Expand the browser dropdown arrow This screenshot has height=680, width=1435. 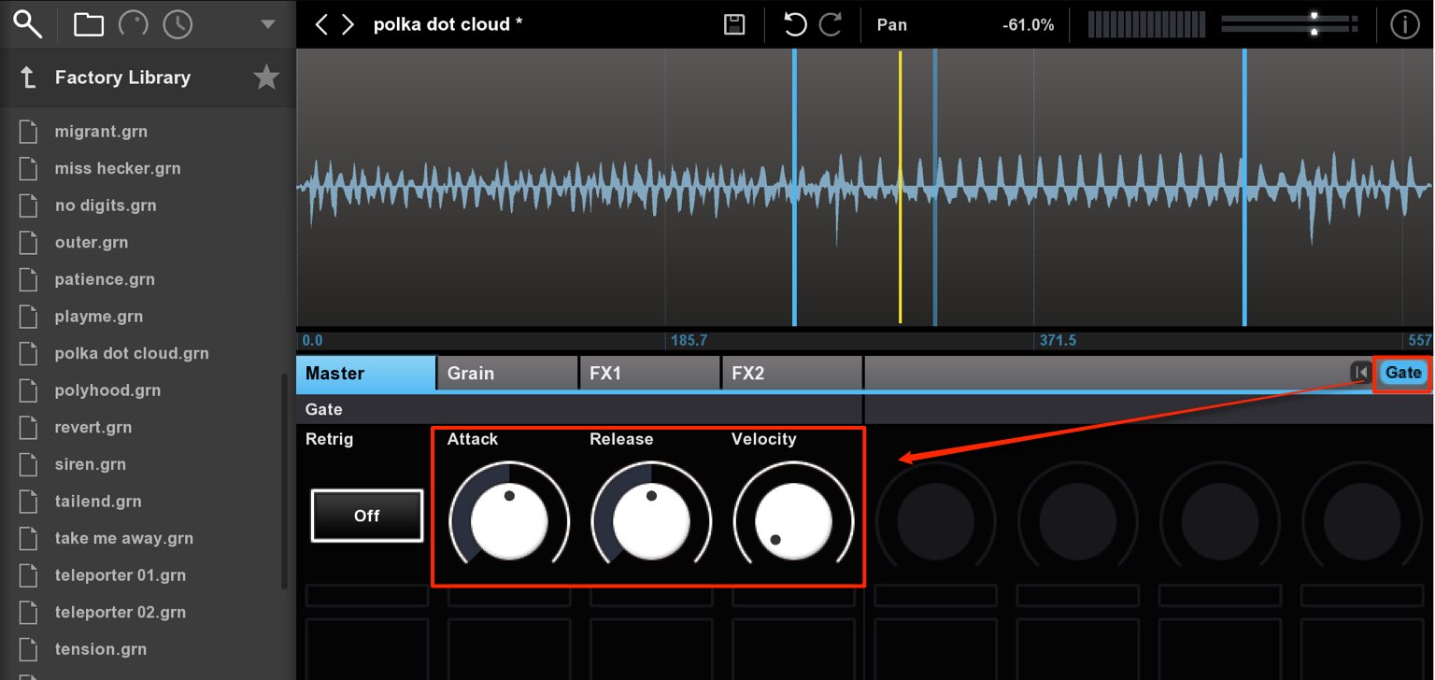tap(268, 24)
